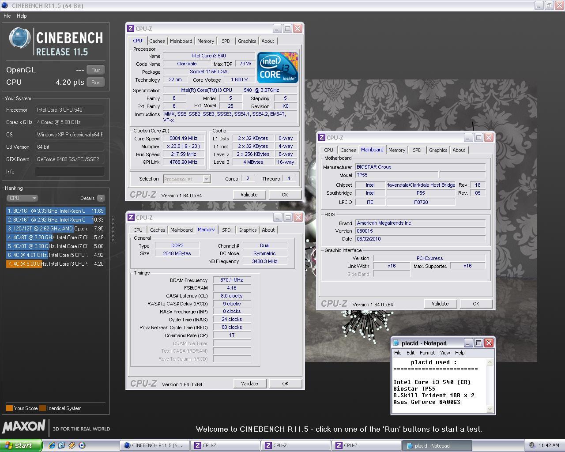The width and height of the screenshot is (565, 452).
Task: Switch to CPU tab in the Memory tab CPU-Z window
Action: (138, 230)
